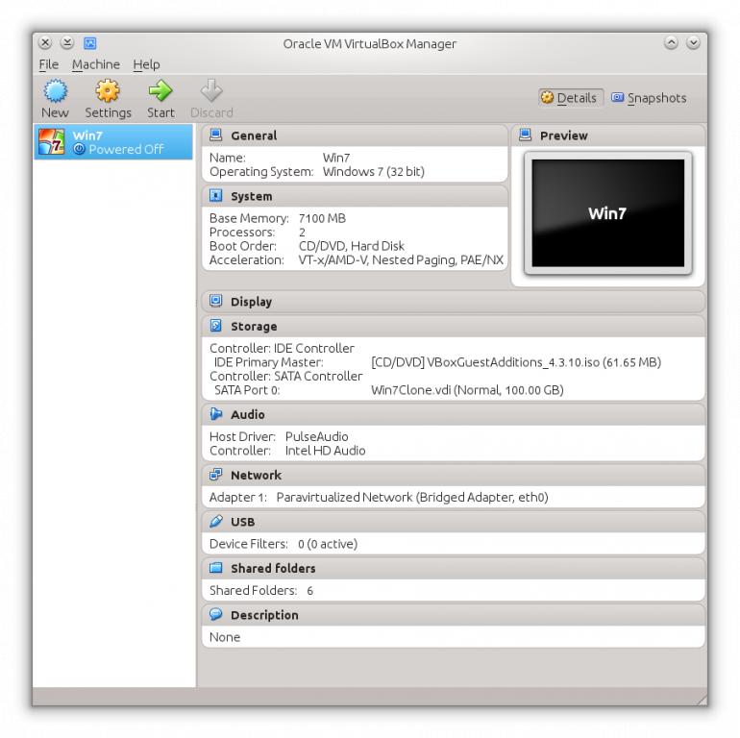Click the USB section icon
The image size is (740, 738).
216,522
